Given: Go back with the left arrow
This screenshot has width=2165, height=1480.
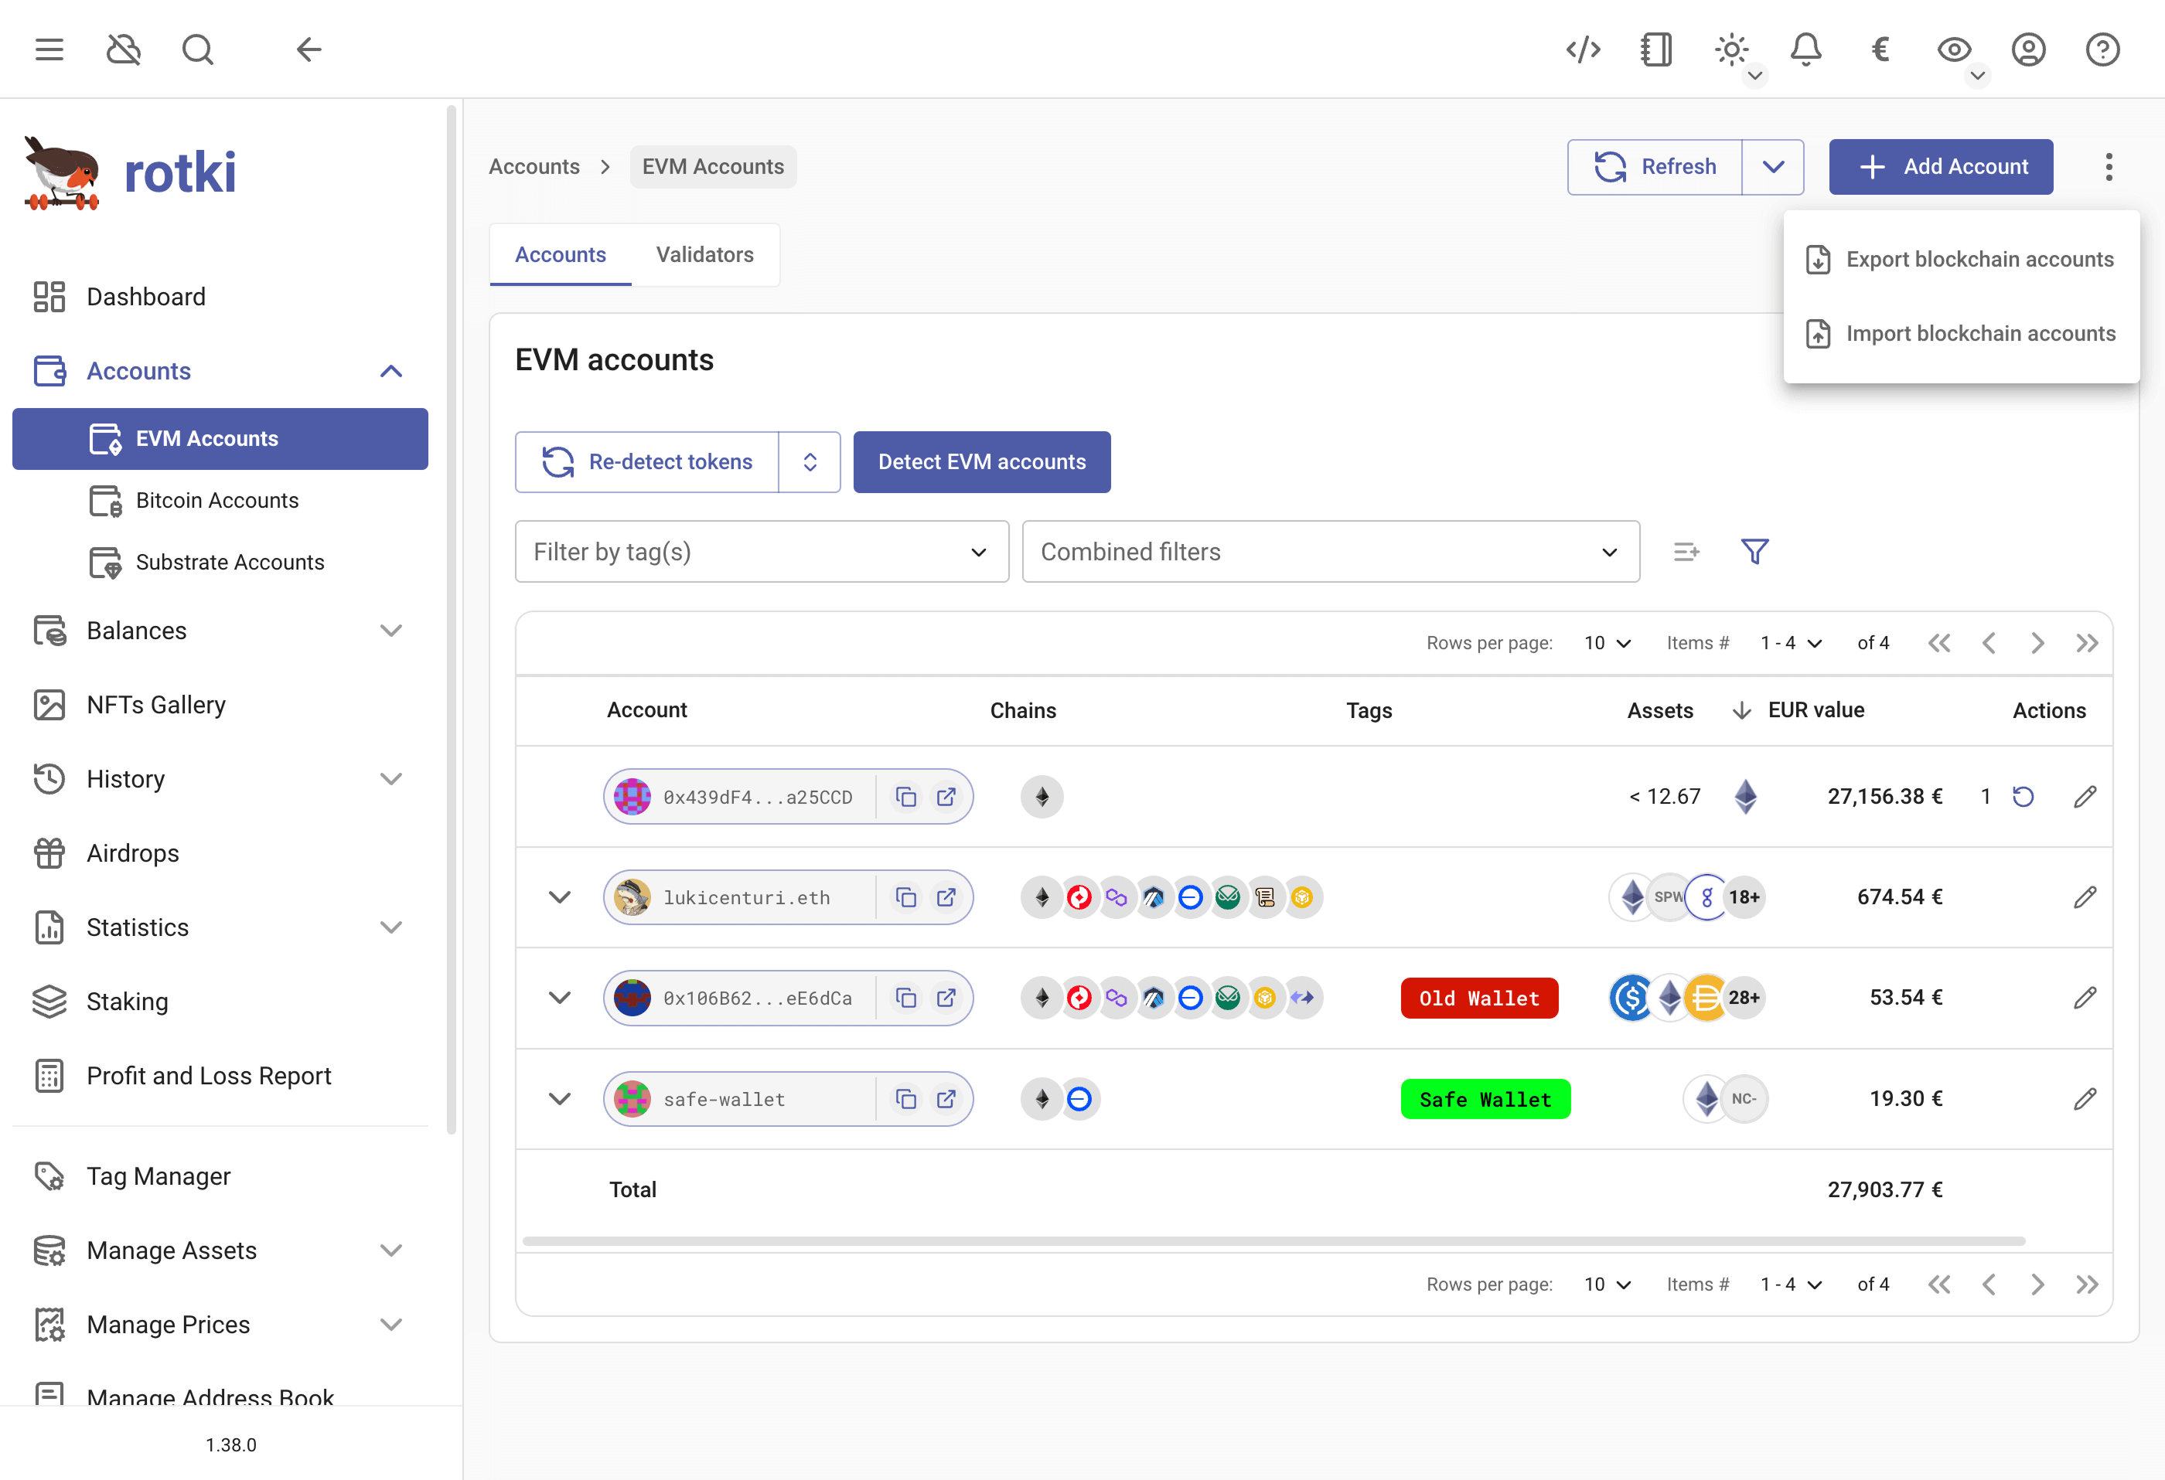Looking at the screenshot, I should pyautogui.click(x=309, y=49).
